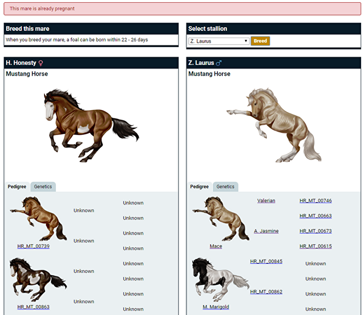The image size is (363, 315).
Task: Follow the HR_MT_00746 link
Action: 315,201
